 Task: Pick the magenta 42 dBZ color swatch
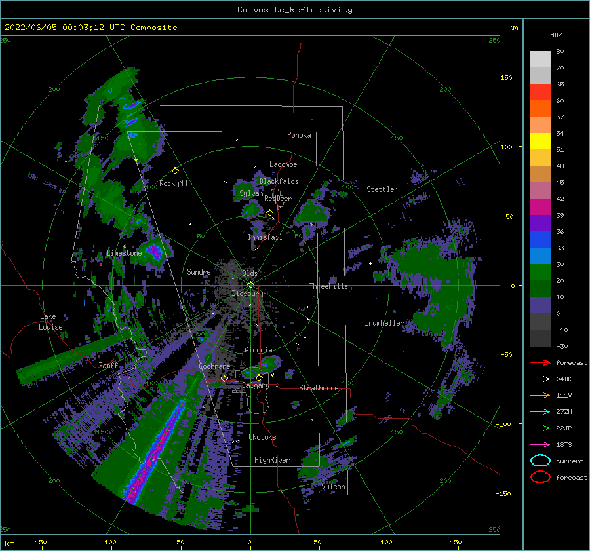tap(540, 206)
